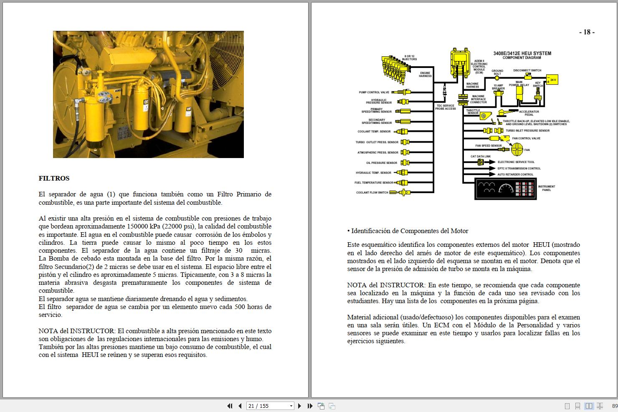Select the two-page facing view icon

589,406
